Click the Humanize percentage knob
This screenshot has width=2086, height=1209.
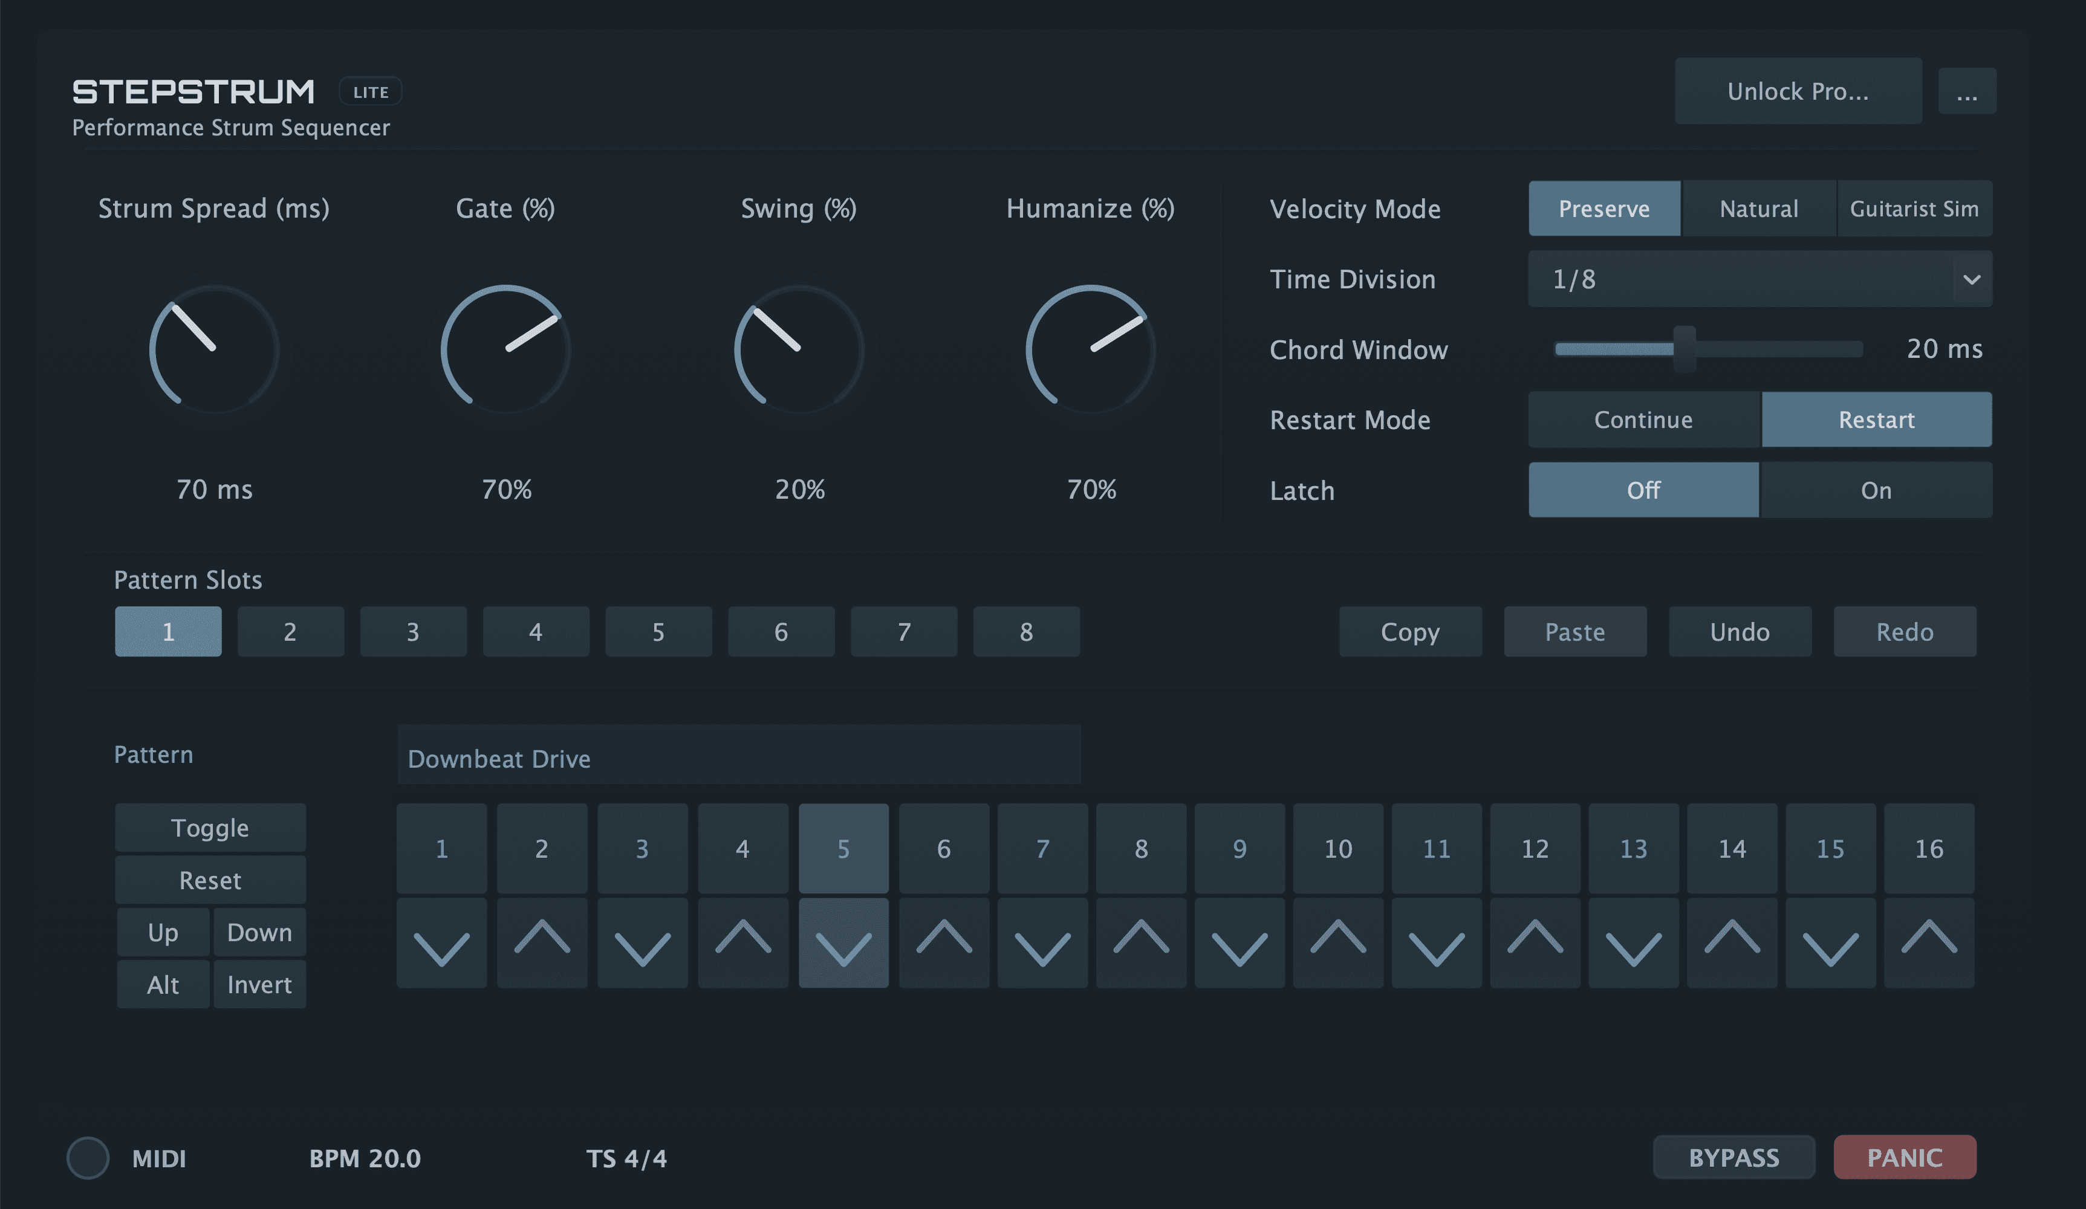(1091, 348)
